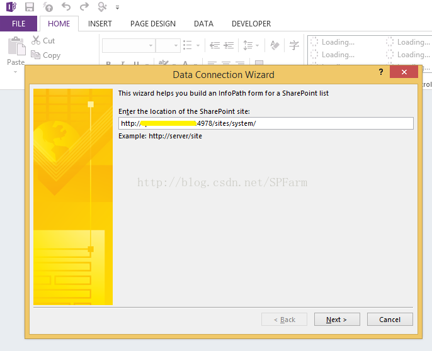The height and width of the screenshot is (351, 432).
Task: Click the SharePoint site location field
Action: point(266,123)
